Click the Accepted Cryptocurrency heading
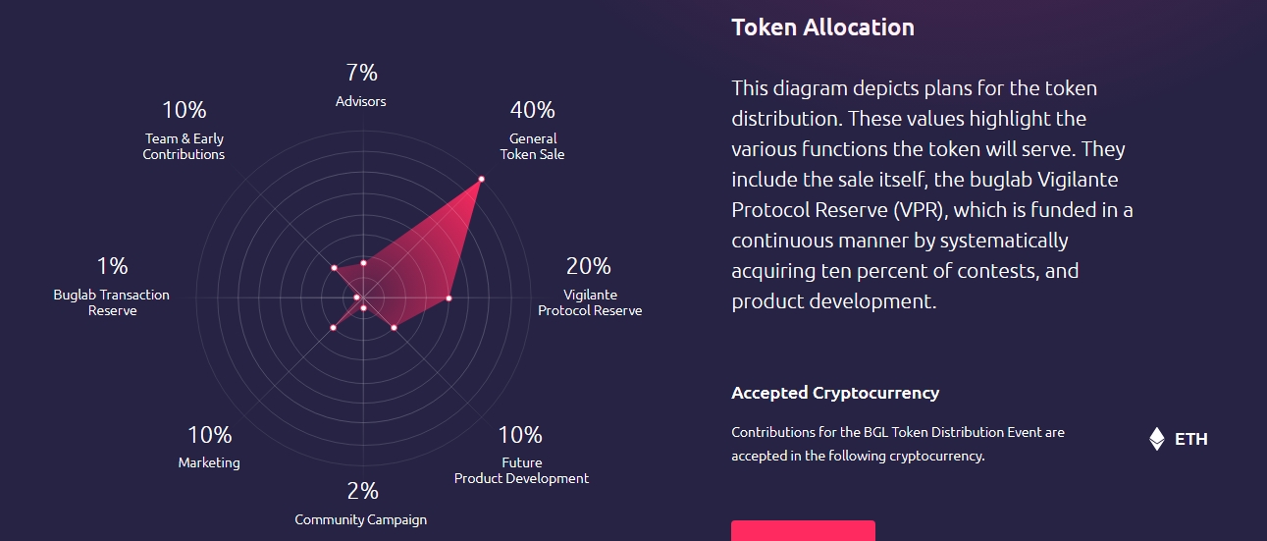Screen dimensions: 1267x541 pos(835,393)
